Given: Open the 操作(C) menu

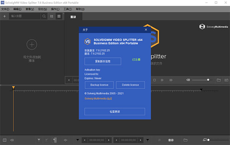Looking at the screenshot, I should click(55, 9).
